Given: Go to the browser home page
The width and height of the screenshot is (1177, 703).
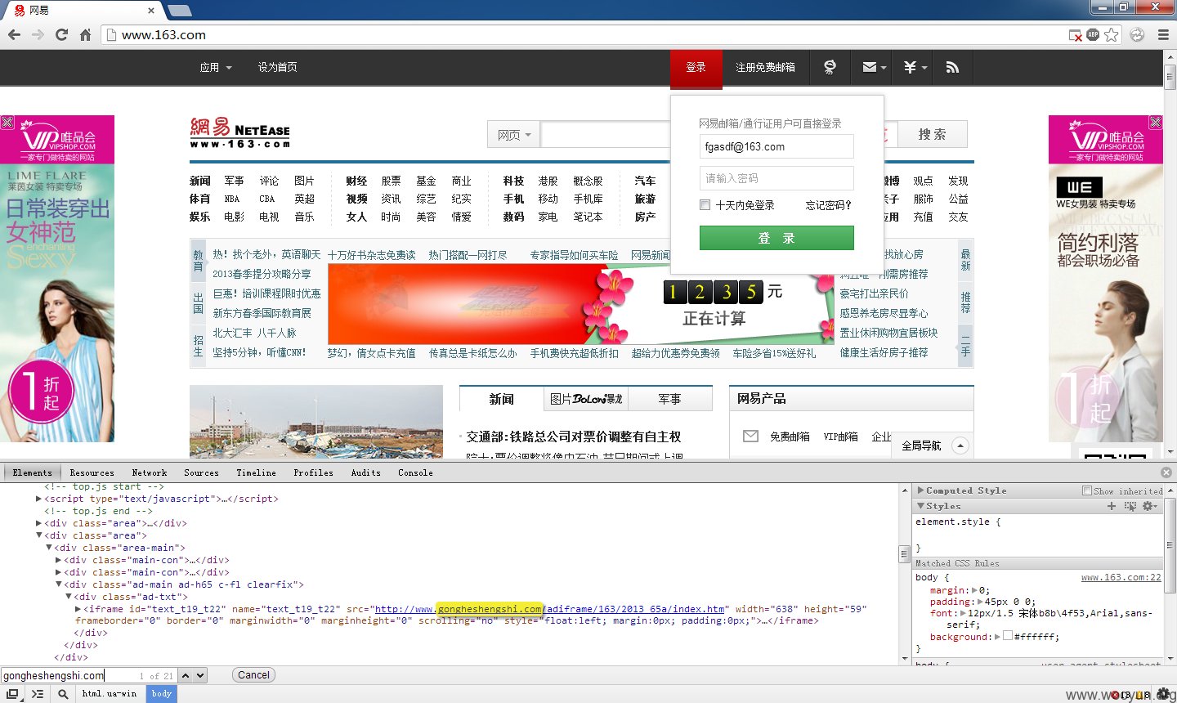Looking at the screenshot, I should point(85,34).
